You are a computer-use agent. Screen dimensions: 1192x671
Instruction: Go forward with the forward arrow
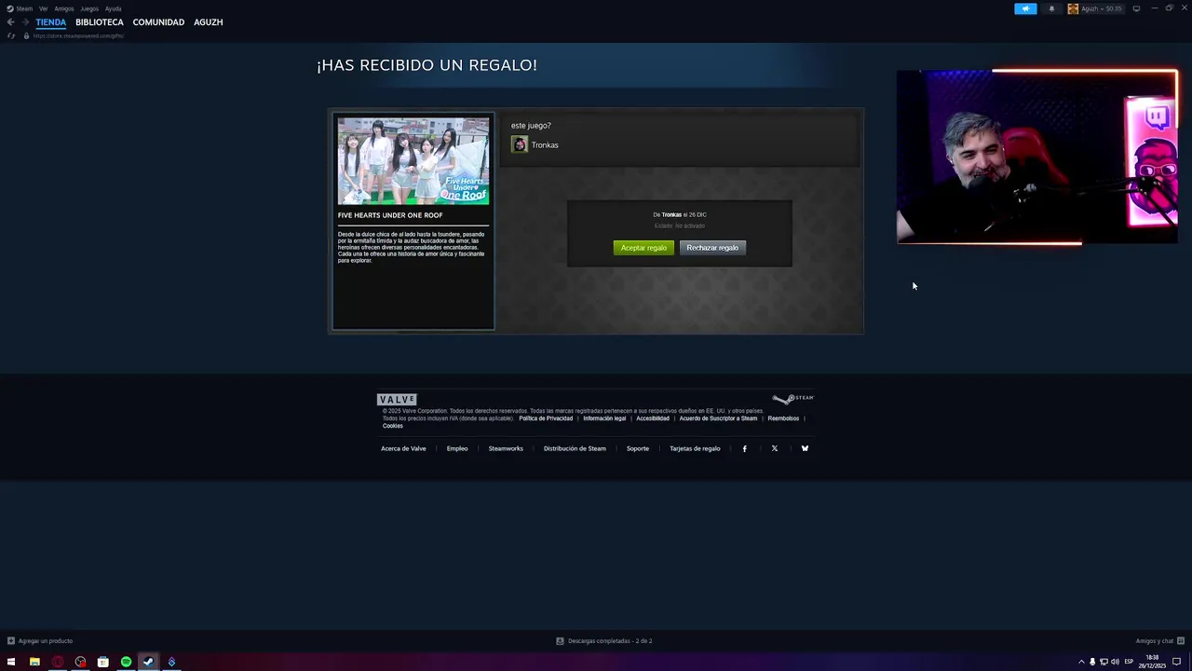25,21
